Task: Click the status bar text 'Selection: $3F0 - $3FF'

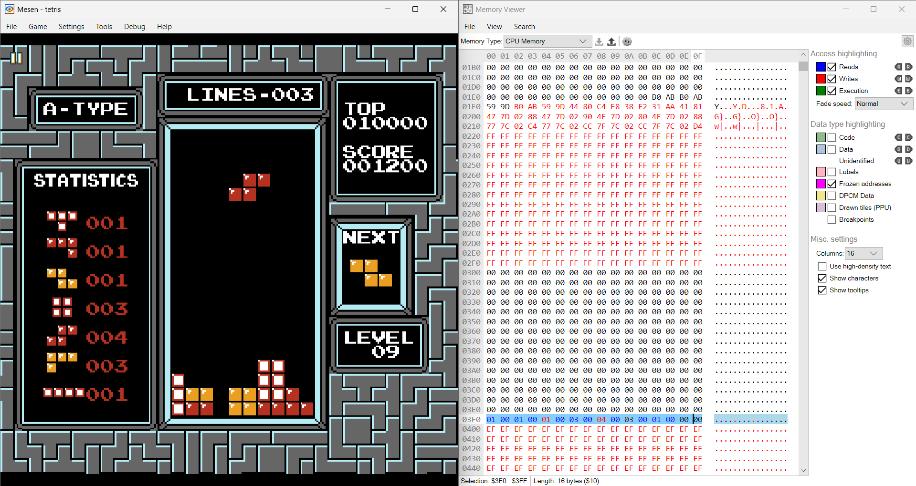Action: 494,481
